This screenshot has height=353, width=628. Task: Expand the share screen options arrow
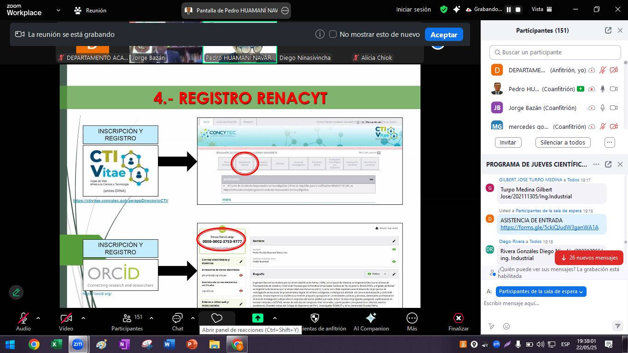click(275, 318)
